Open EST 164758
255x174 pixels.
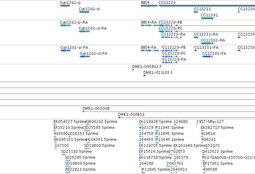(x=141, y=137)
